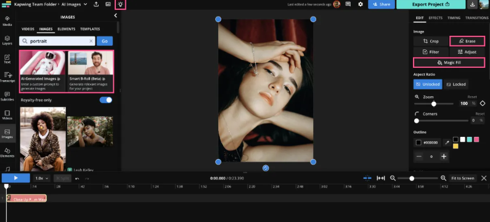Image resolution: width=490 pixels, height=222 pixels.
Task: Select the Text tool in sidebar
Action: (x=7, y=59)
